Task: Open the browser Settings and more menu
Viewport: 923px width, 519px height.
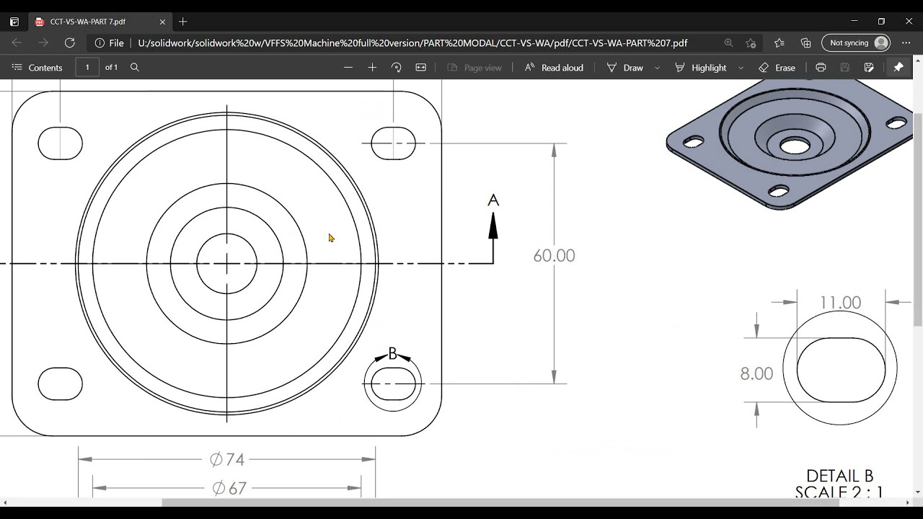Action: click(906, 43)
